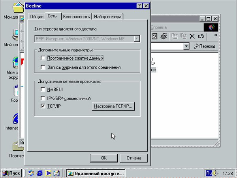This screenshot has height=178, width=237.
Task: Open the Пуск start menu
Action: pyautogui.click(x=11, y=173)
